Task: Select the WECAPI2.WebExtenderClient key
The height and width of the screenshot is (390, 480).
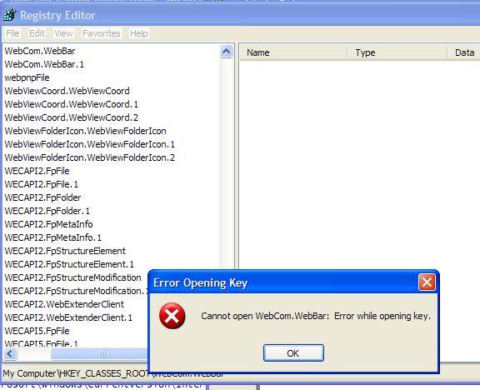Action: 64,304
